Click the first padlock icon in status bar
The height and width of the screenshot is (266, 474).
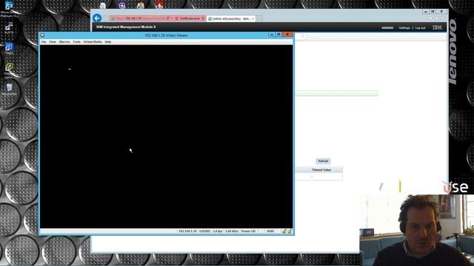[x=284, y=231]
